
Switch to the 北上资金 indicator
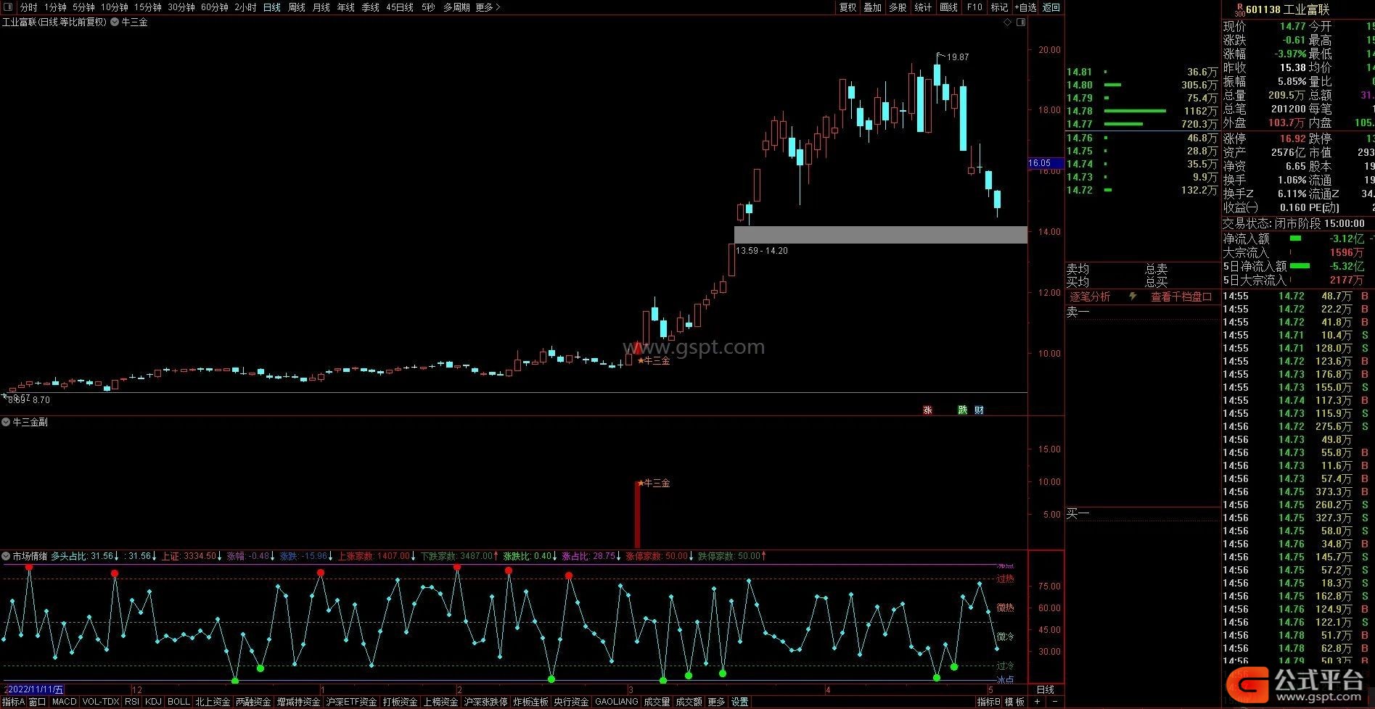213,702
